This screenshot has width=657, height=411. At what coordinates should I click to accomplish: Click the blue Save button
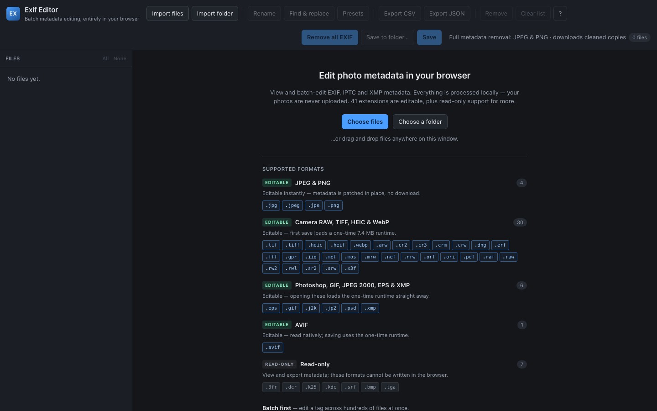click(429, 37)
